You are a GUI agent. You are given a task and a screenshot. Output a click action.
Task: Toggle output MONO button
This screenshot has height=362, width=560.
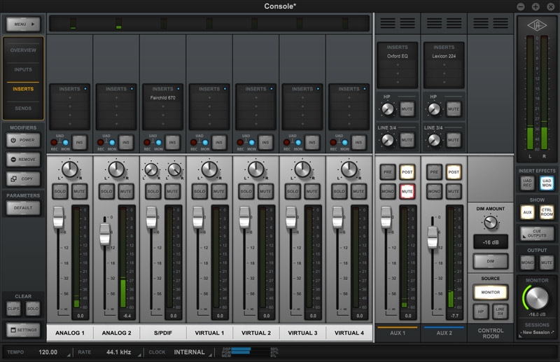[527, 263]
